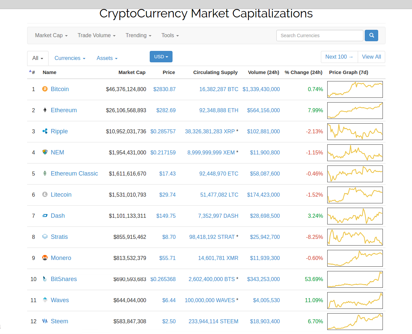Screen dimensions: 412x334
Task: Click supply 16,382,287 BTC
Action: [219, 89]
